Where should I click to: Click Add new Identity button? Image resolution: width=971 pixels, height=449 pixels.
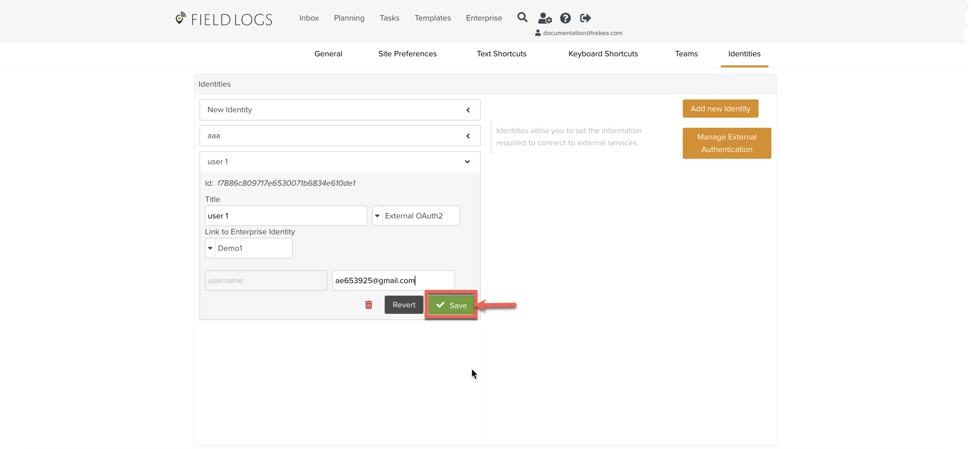pyautogui.click(x=720, y=109)
